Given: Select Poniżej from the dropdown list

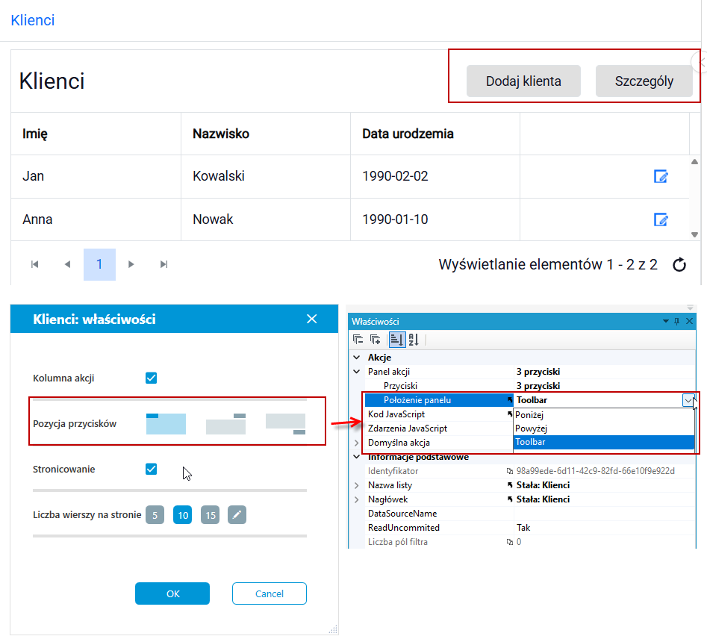Looking at the screenshot, I should [x=604, y=415].
